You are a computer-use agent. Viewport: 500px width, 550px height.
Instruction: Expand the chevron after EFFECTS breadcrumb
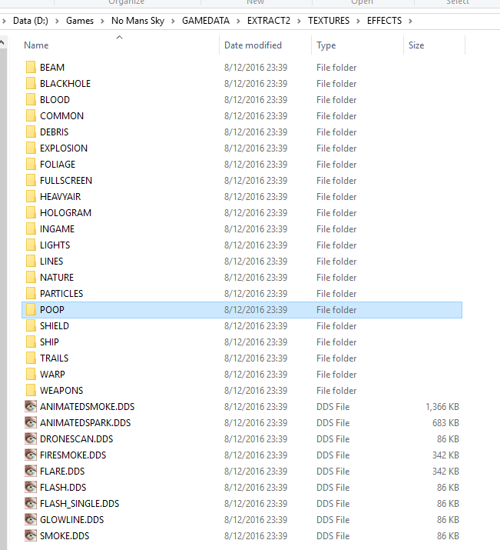click(x=410, y=21)
